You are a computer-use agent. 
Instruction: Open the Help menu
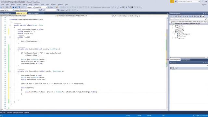point(66,5)
